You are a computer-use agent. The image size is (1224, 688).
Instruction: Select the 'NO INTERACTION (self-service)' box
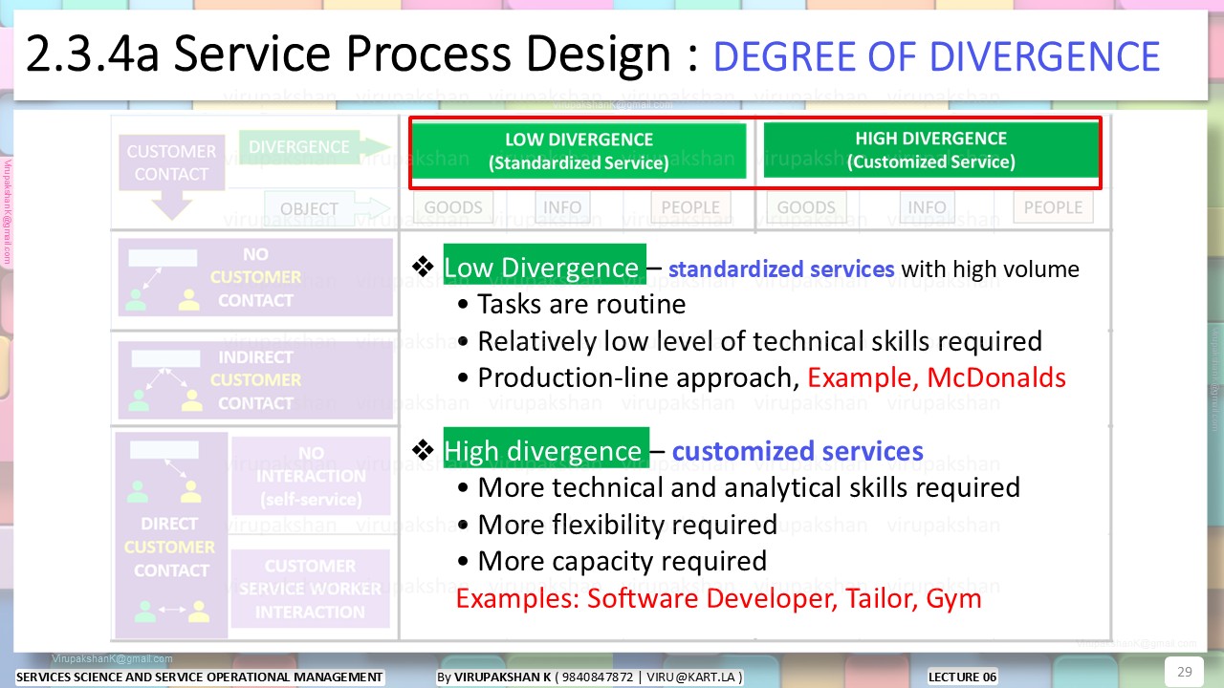pyautogui.click(x=311, y=476)
